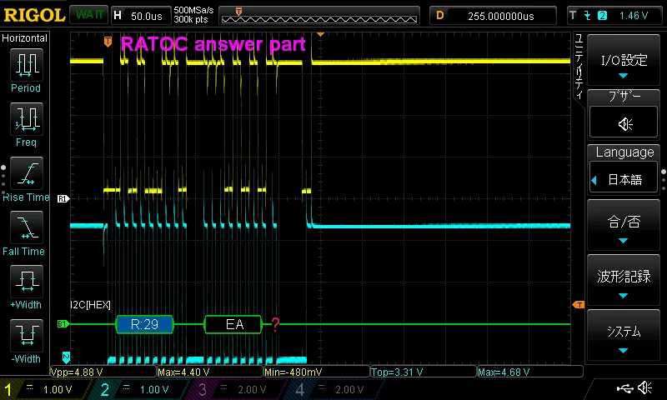
Task: Click the orange T marker in memory overview bar
Action: (238, 12)
